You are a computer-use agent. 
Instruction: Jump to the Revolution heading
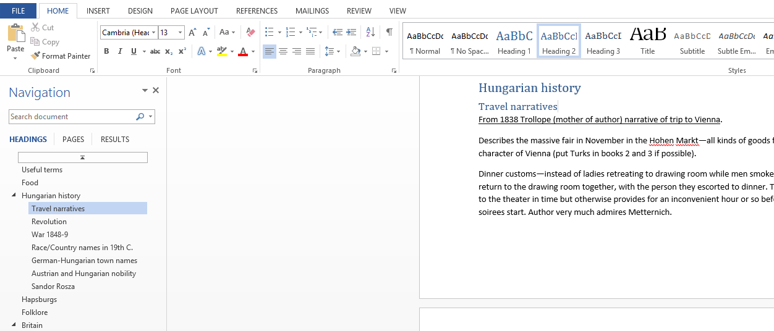(49, 222)
